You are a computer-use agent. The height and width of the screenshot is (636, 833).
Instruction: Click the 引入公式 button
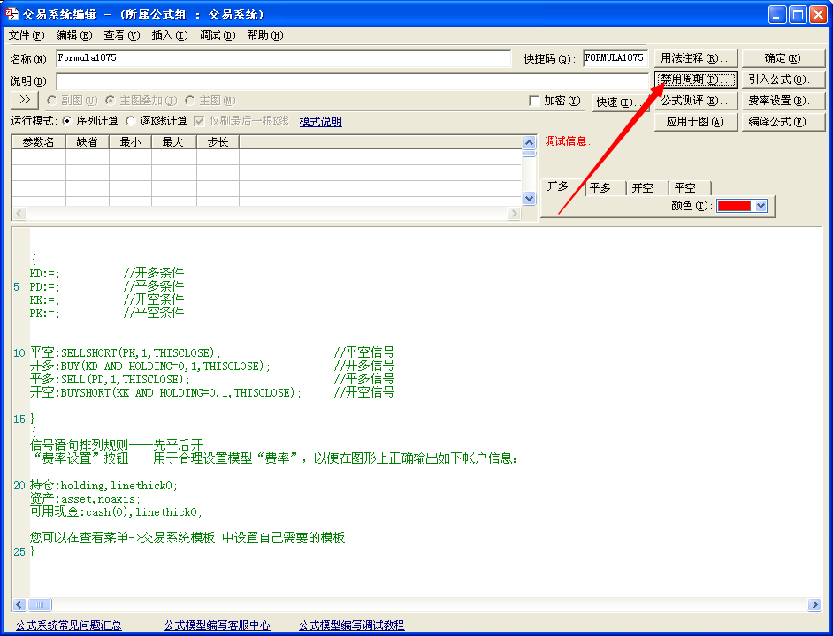click(x=783, y=79)
